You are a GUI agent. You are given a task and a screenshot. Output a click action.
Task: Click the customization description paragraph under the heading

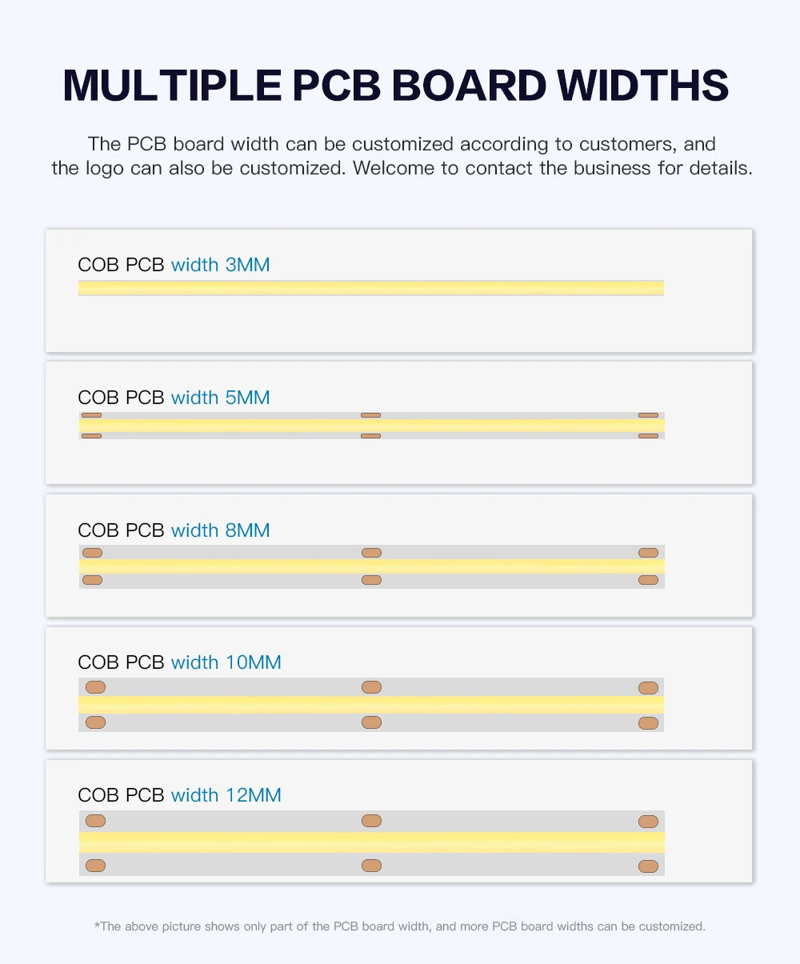pos(402,157)
